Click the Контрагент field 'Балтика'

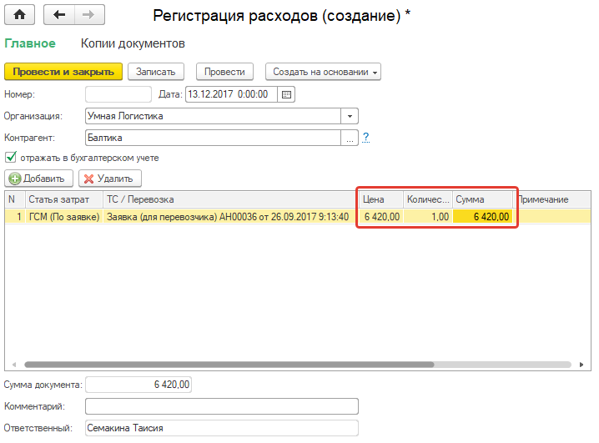[x=214, y=138]
